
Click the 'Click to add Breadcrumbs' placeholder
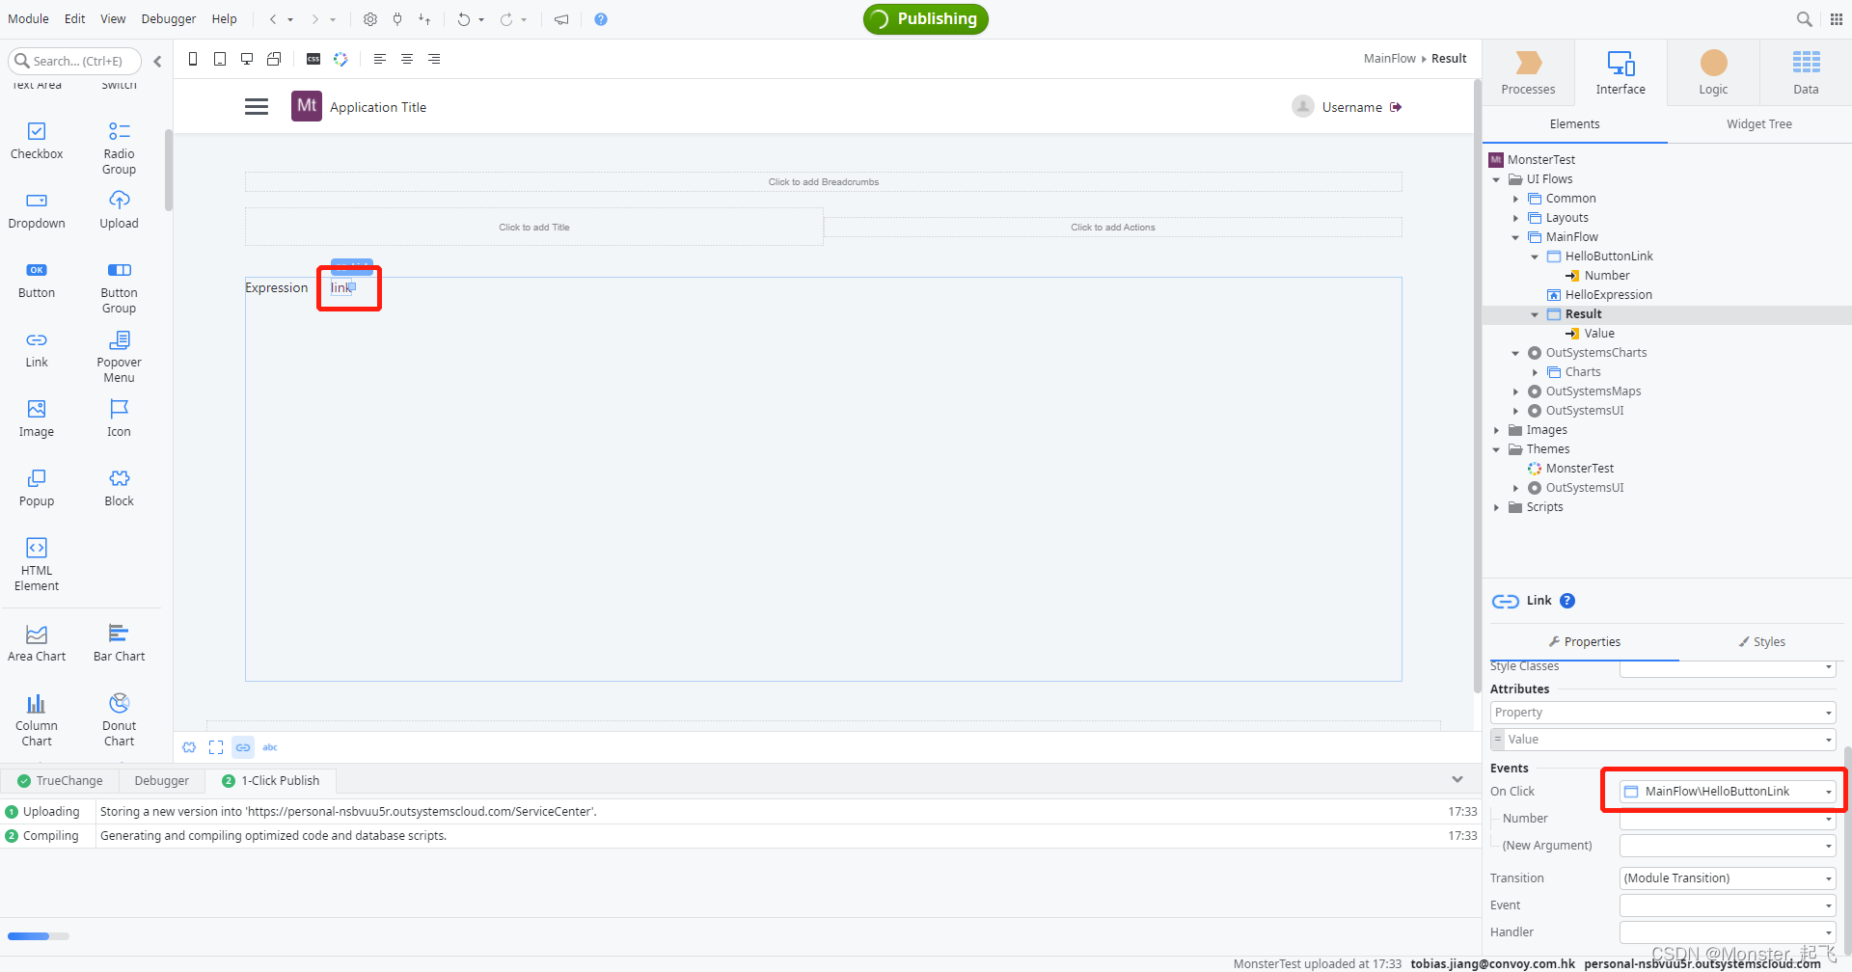coord(823,182)
